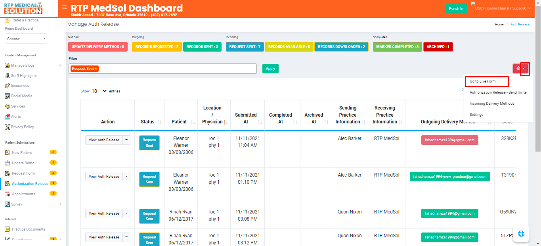
Task: Open action dropdown for 01:10 PM row
Action: [126, 177]
